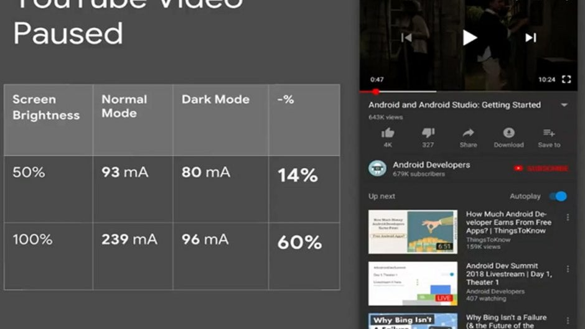Viewport: 585px width, 329px height.
Task: Enter fullscreen mode on the video
Action: tap(566, 79)
